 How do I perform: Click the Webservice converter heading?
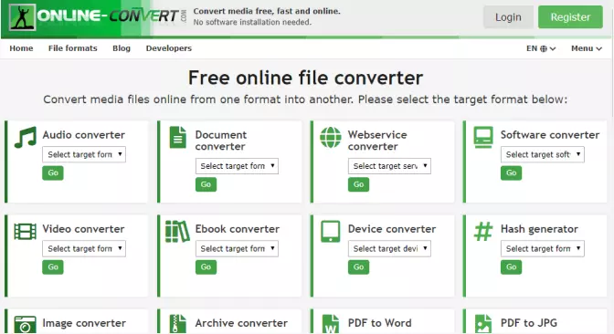[378, 141]
